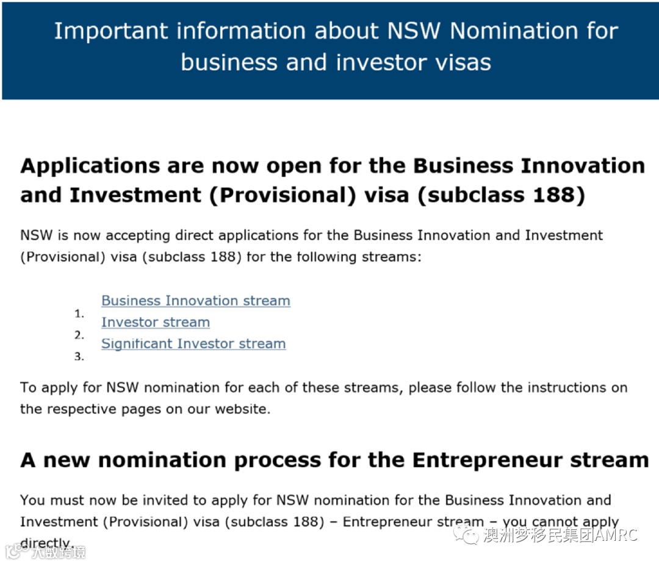Click list number 2 marker
Image resolution: width=659 pixels, height=564 pixels.
(x=79, y=335)
